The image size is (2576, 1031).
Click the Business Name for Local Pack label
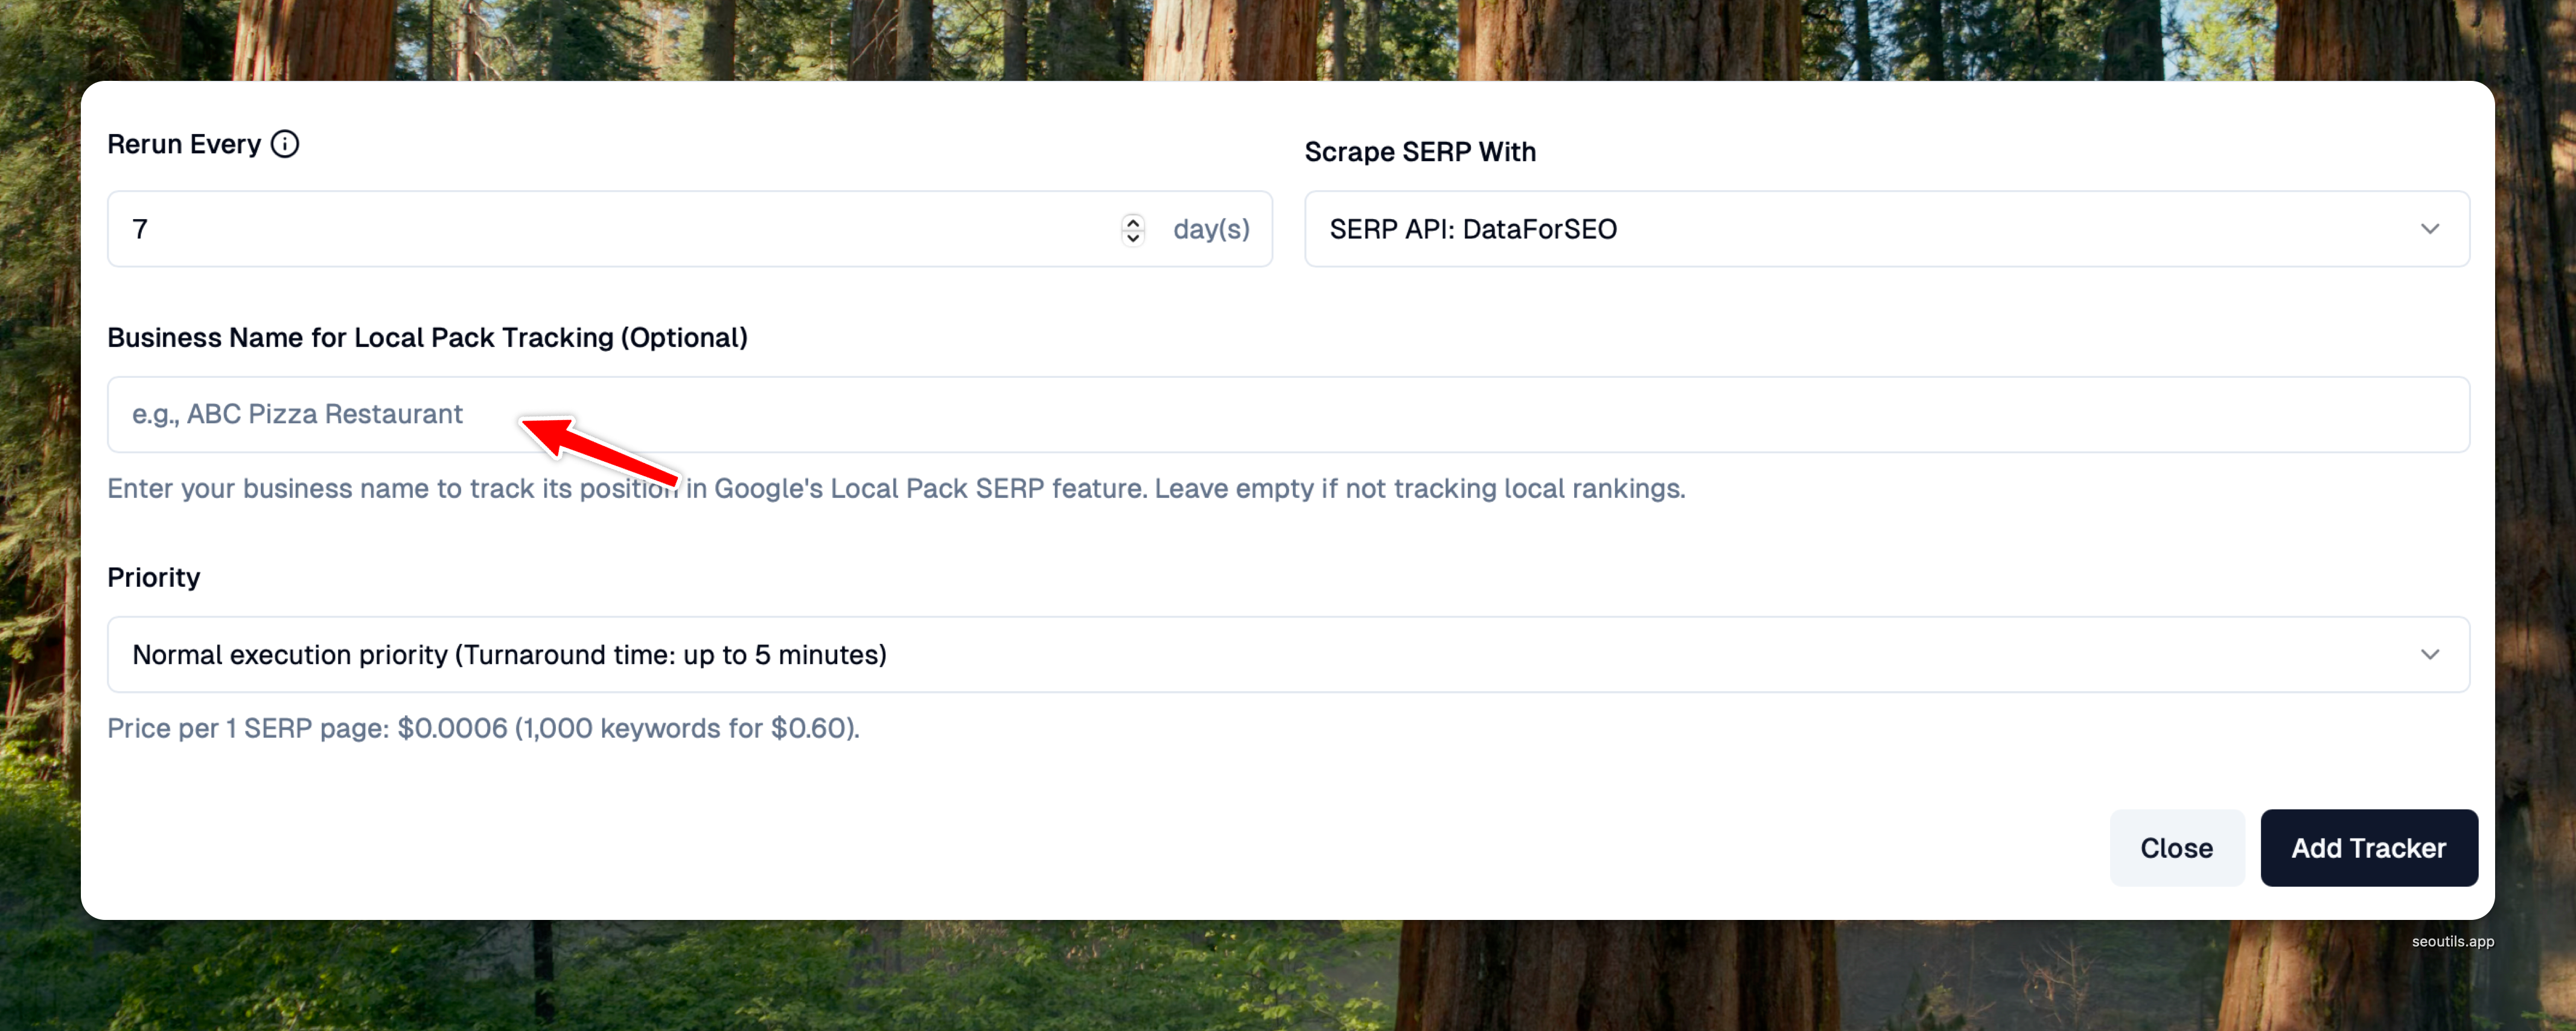[427, 338]
